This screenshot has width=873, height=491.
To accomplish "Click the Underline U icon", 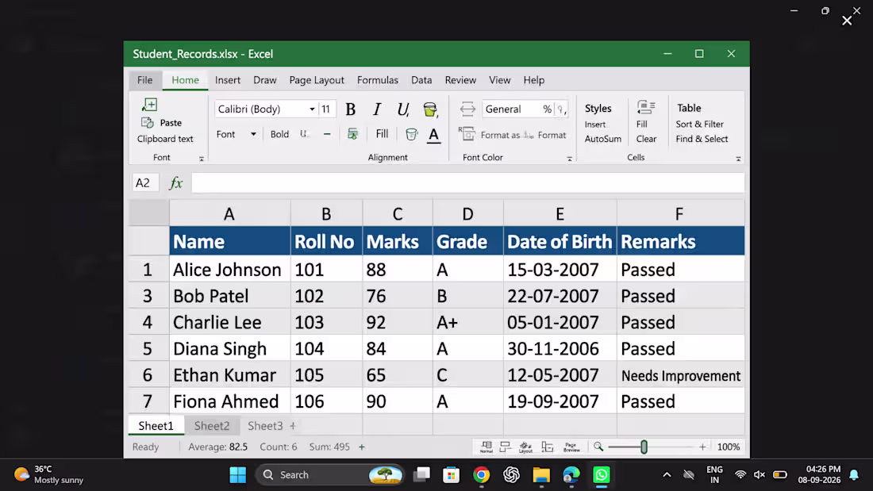I will (x=402, y=109).
